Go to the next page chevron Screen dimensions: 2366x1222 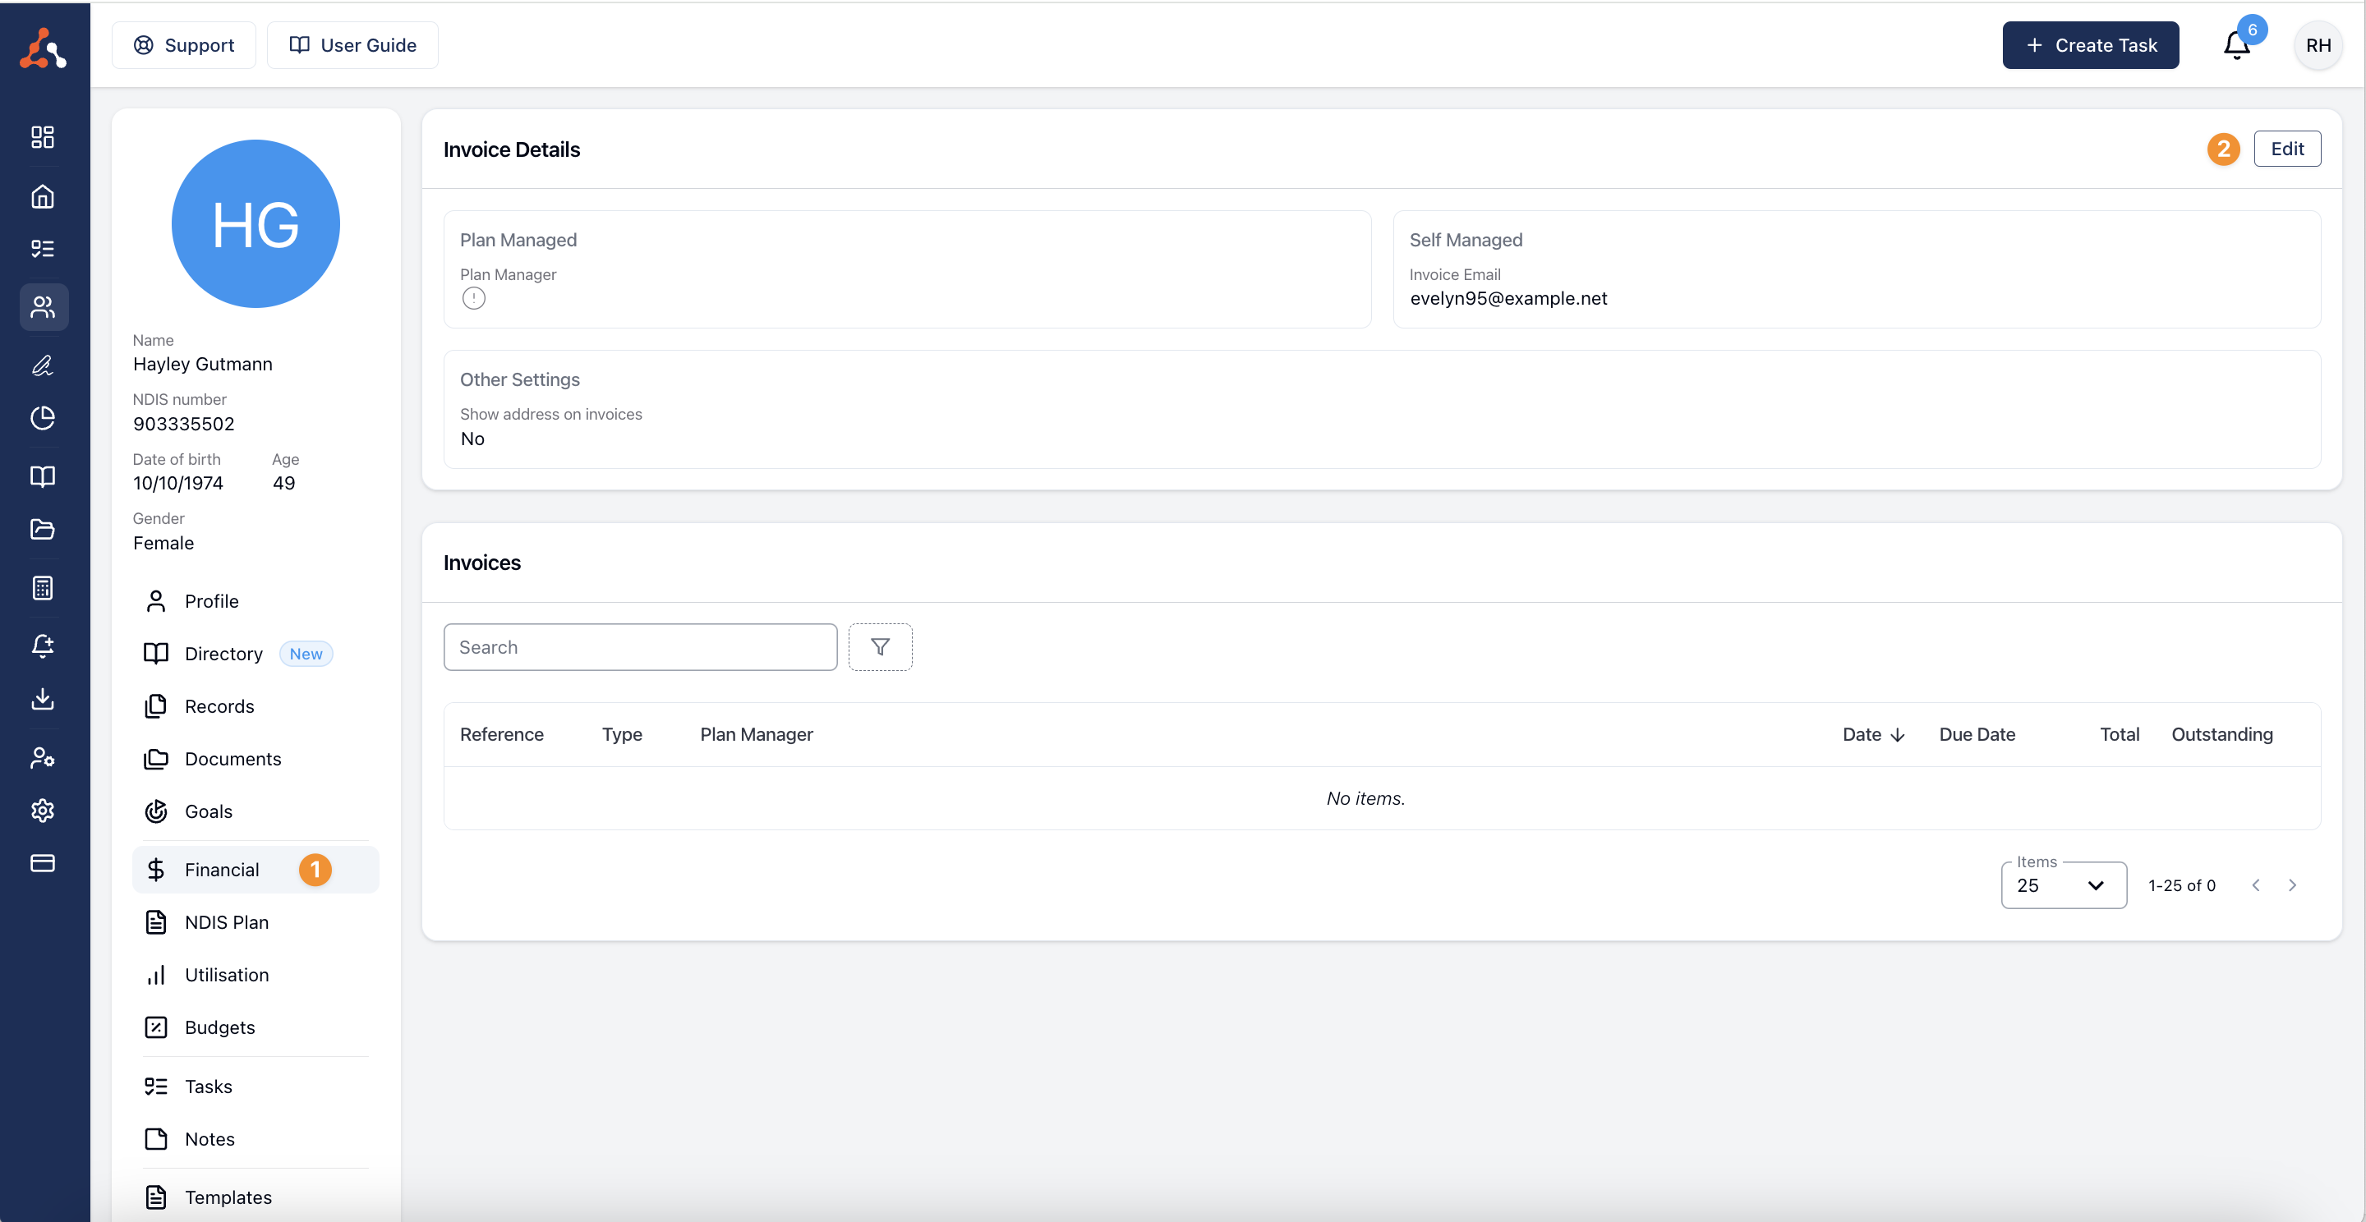point(2291,885)
